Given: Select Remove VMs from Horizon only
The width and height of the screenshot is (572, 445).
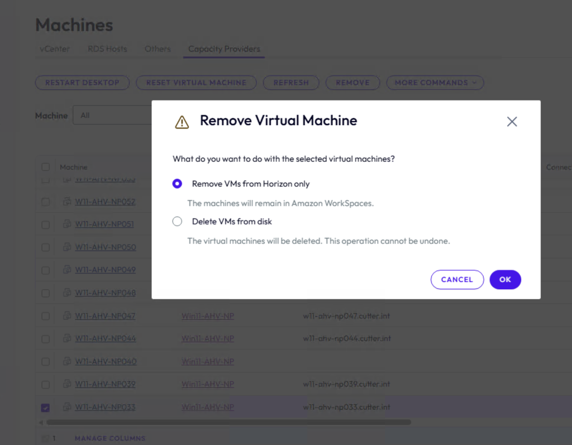Looking at the screenshot, I should click(178, 184).
